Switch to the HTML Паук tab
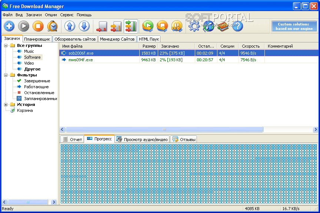The image size is (320, 213). pos(149,39)
